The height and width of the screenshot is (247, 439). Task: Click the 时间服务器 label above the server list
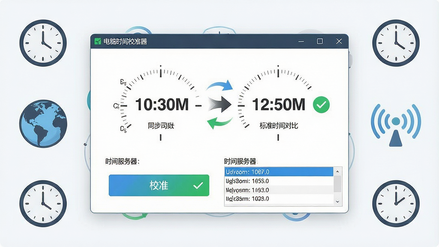tap(240, 161)
